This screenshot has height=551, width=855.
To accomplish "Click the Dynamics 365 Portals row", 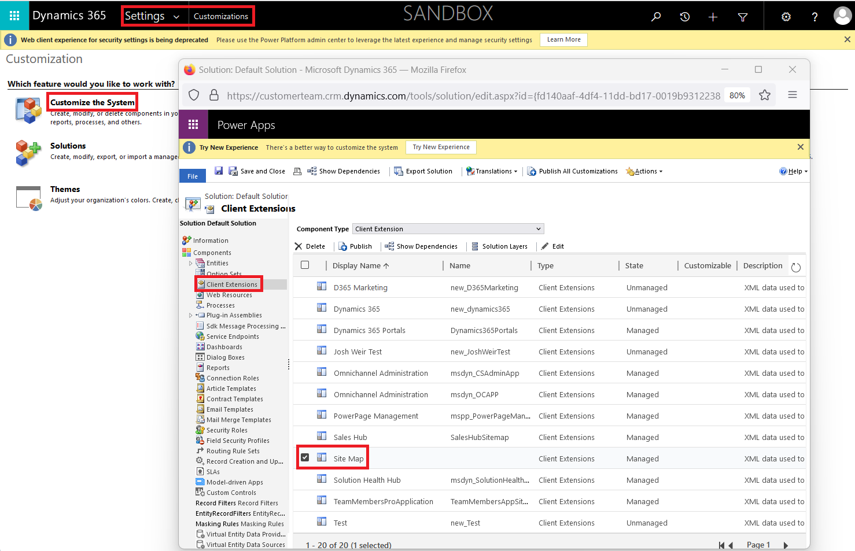I will point(549,330).
